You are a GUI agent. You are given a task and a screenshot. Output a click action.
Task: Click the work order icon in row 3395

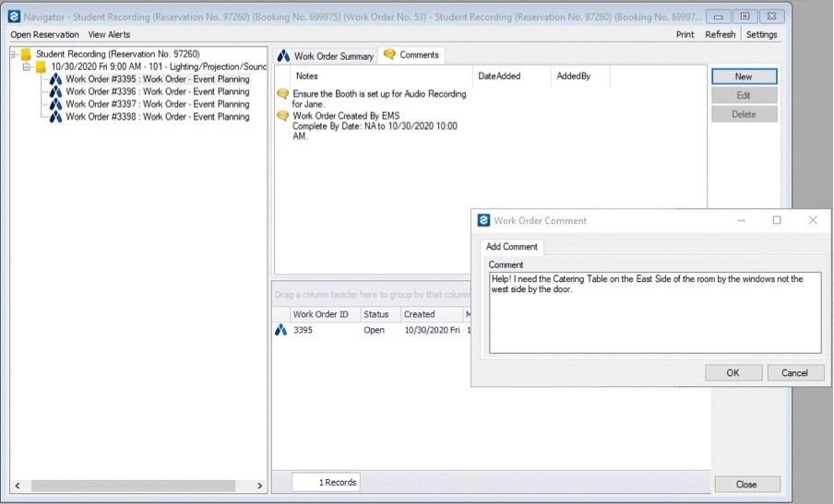pyautogui.click(x=281, y=330)
